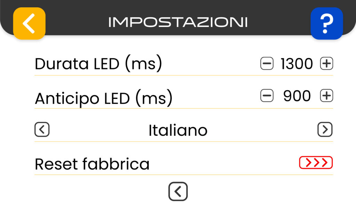The width and height of the screenshot is (356, 208).
Task: Click the red Reset fabbrica arrows button
Action: click(x=316, y=162)
